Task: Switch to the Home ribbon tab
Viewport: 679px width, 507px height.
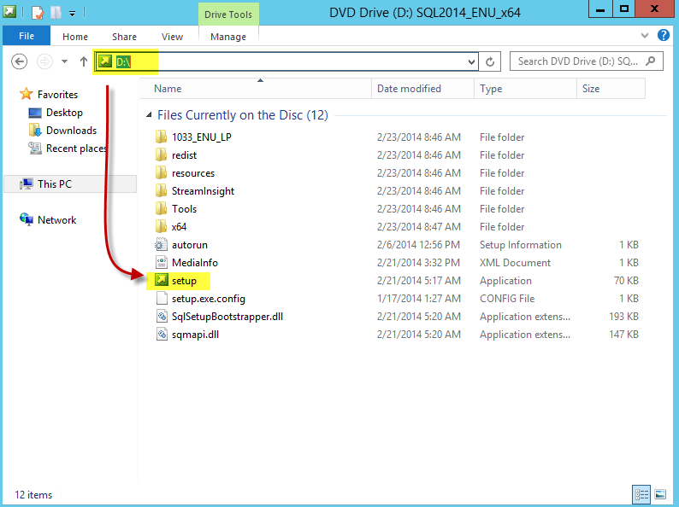Action: [x=75, y=37]
